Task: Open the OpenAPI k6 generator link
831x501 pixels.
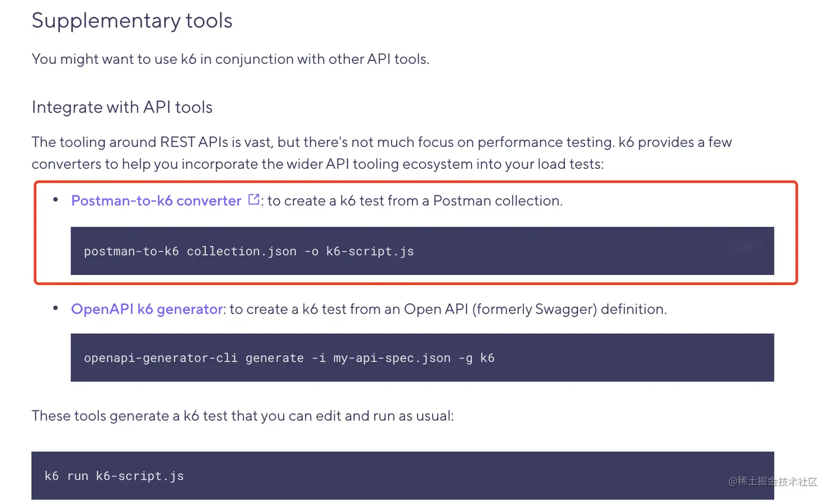Action: click(147, 309)
